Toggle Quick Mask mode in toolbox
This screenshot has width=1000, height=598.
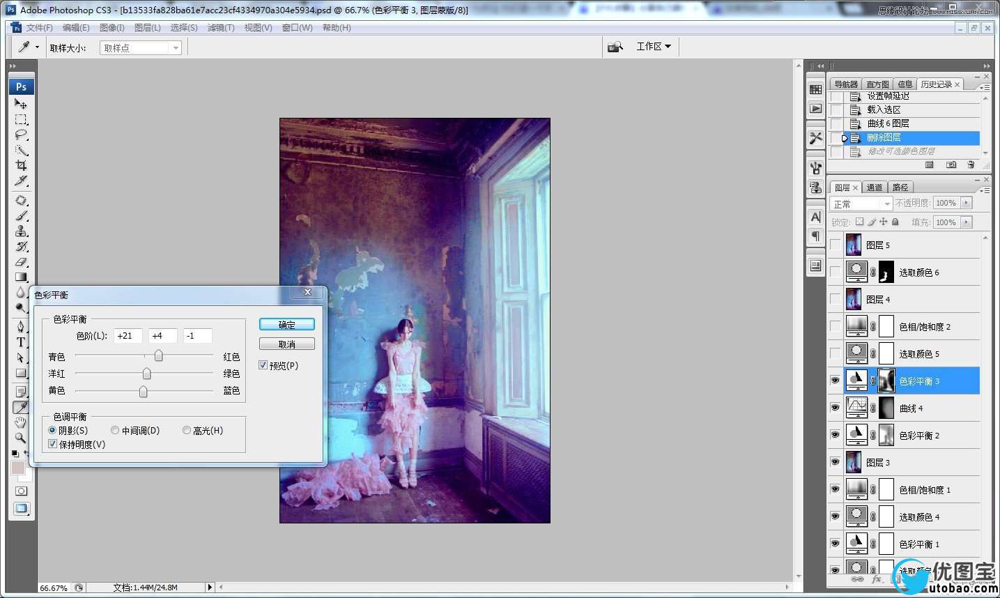click(x=21, y=491)
